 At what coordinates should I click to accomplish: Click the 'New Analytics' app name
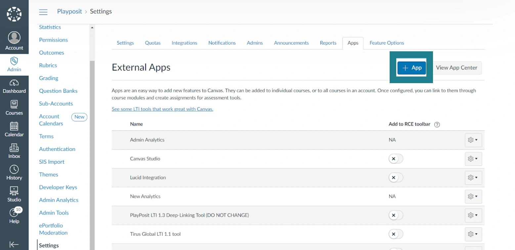(x=145, y=197)
